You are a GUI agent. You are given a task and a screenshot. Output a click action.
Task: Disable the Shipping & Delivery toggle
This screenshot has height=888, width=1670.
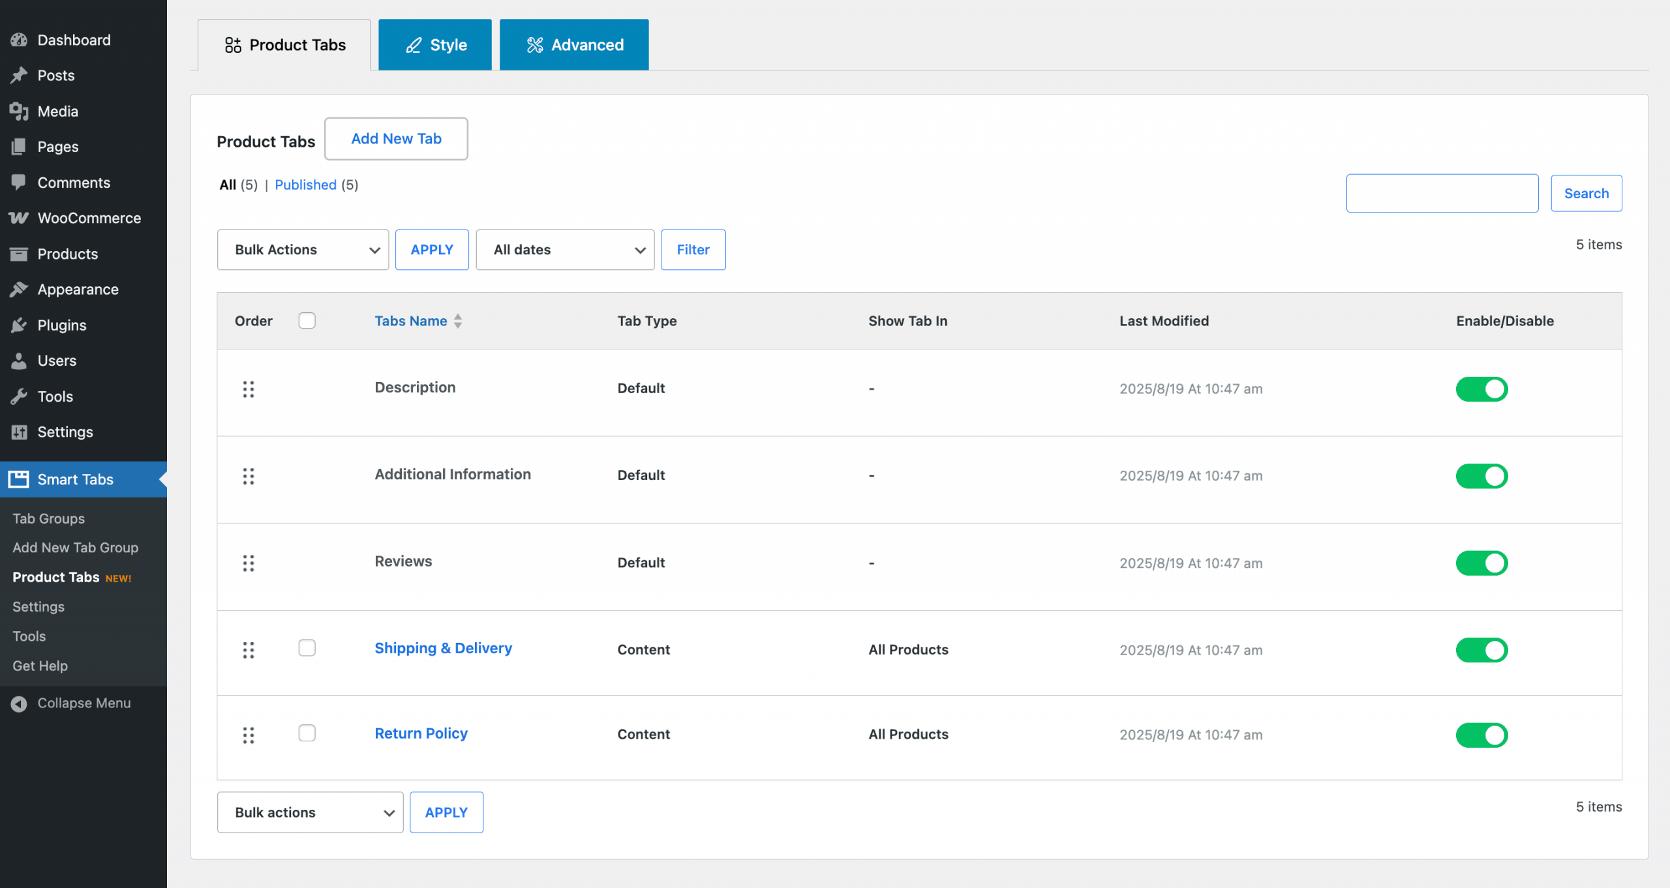[x=1481, y=650]
